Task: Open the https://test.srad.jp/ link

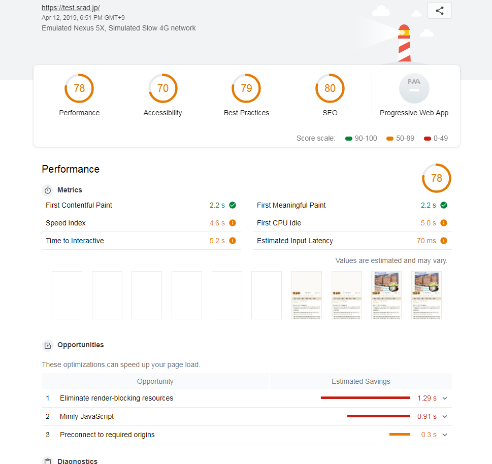Action: pyautogui.click(x=71, y=8)
